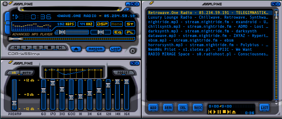Click the lightning bolt icon
The image size is (282, 119).
click(x=133, y=51)
